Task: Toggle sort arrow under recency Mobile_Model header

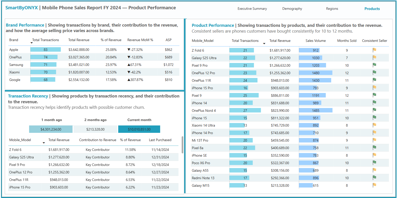Action: coord(44,143)
